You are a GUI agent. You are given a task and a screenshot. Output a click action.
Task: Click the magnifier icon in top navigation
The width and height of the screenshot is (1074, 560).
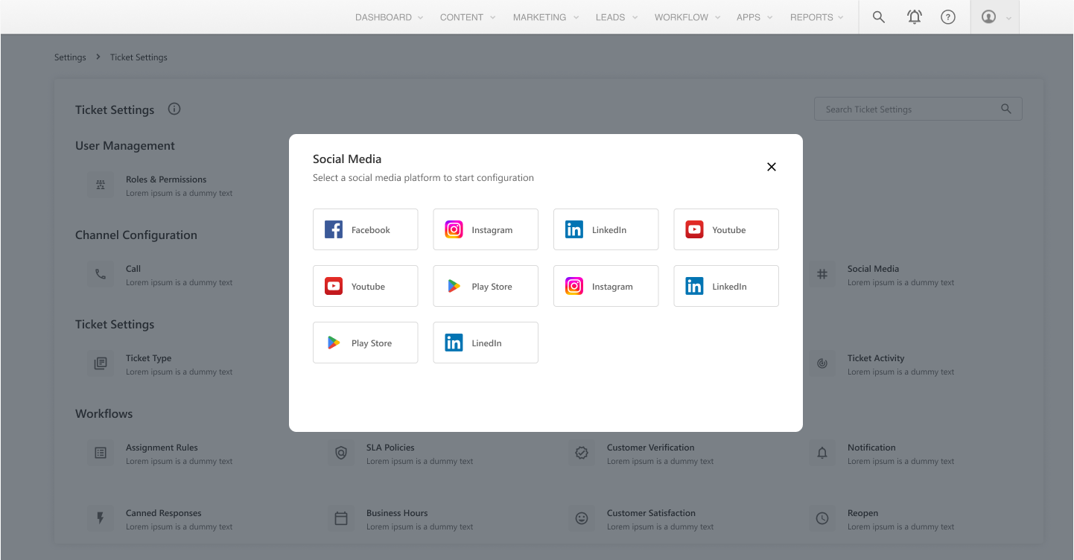coord(878,17)
